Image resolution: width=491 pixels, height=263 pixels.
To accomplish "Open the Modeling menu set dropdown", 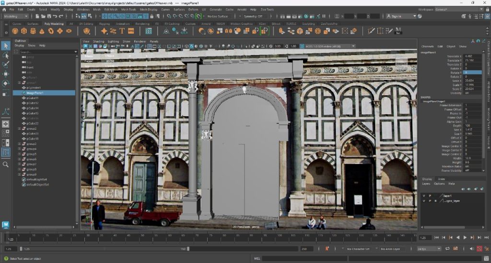I will click(16, 16).
